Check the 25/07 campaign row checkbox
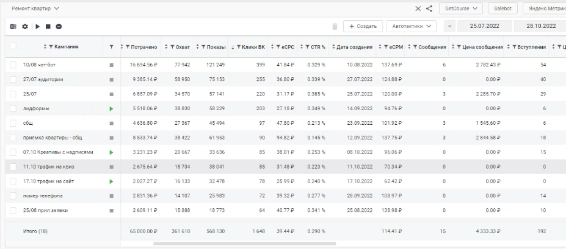Screen dimensions: 566x249 [13, 94]
